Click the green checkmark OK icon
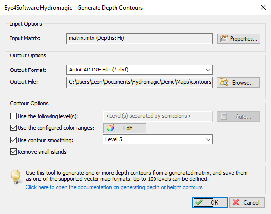 [x=199, y=202]
